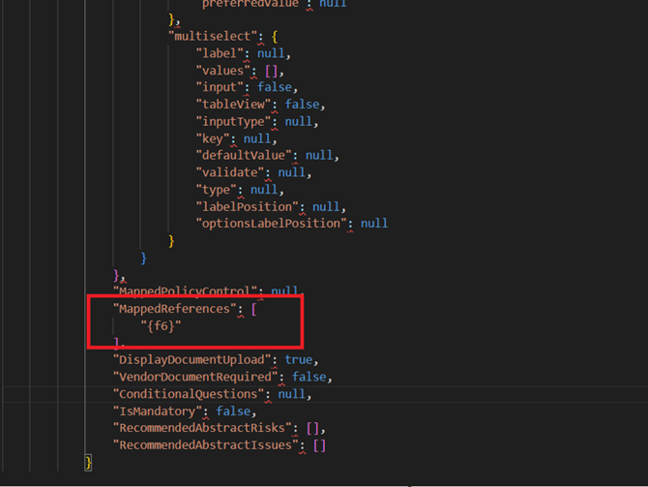The width and height of the screenshot is (648, 487).
Task: Select the "DisplayDocumentUpload" key text
Action: click(192, 360)
